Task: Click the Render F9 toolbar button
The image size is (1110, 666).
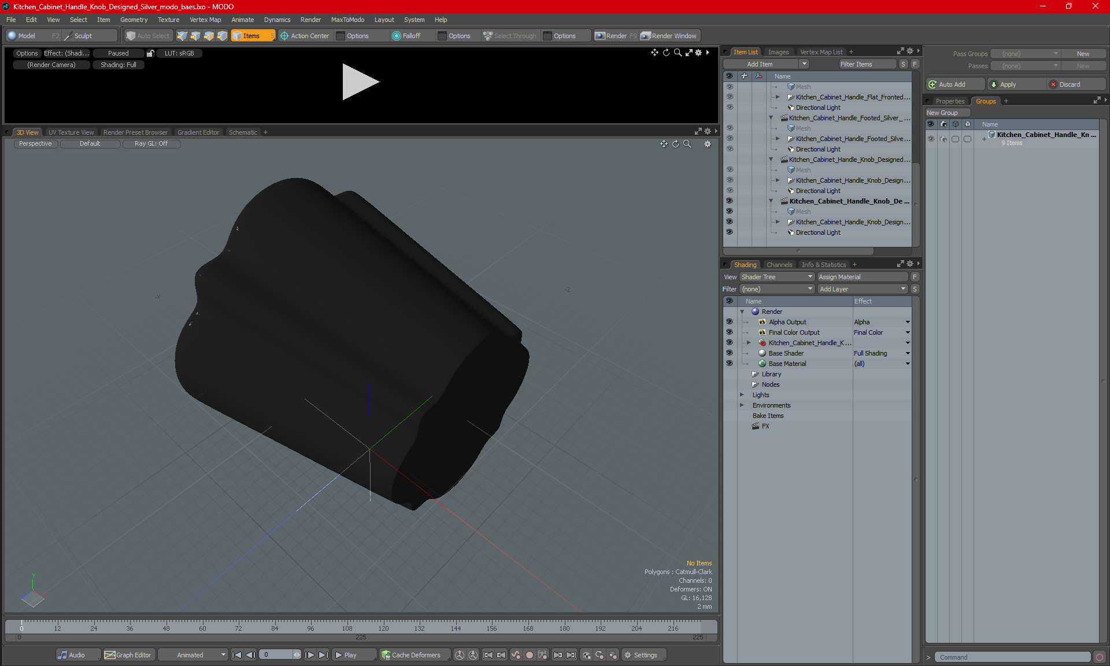Action: (x=616, y=36)
